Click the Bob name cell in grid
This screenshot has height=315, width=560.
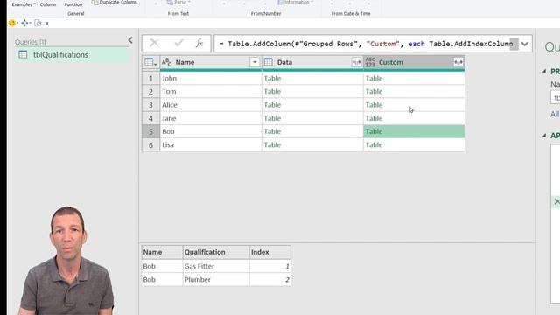click(211, 131)
